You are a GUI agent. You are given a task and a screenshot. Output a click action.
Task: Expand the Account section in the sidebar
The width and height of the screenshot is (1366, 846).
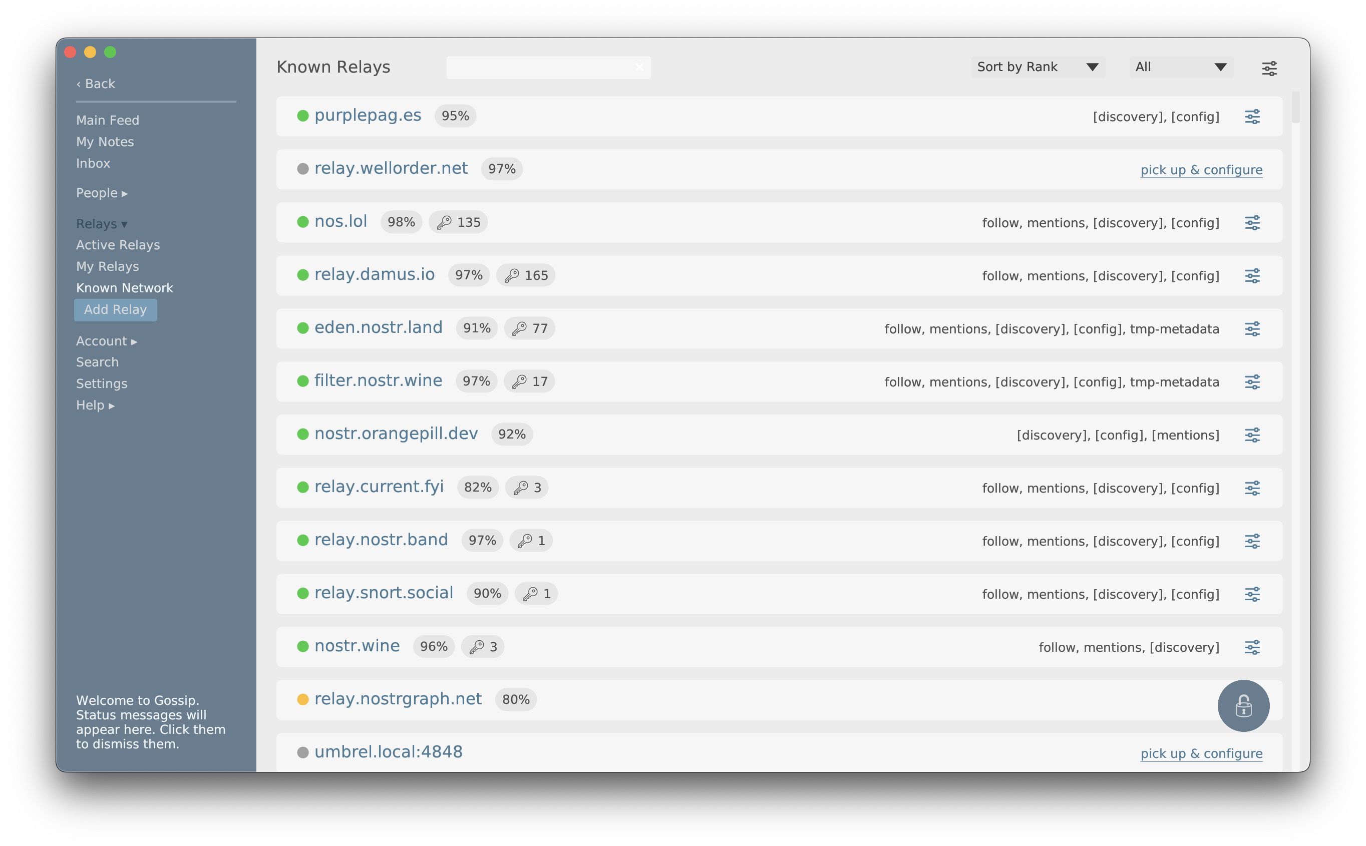(106, 341)
